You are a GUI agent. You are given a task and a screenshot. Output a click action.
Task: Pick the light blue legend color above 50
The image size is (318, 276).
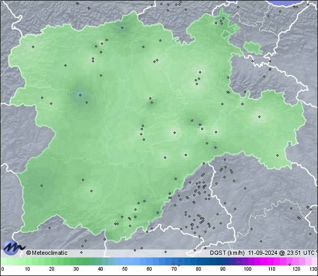(125, 262)
